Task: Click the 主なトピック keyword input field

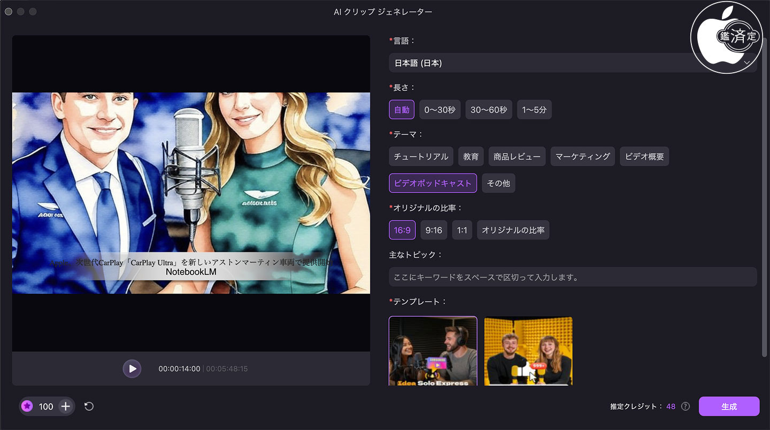Action: pos(573,277)
